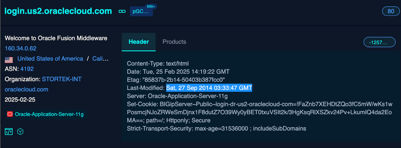The image size is (401, 148).
Task: Click the red Oracle product logo icon
Action: point(10,114)
